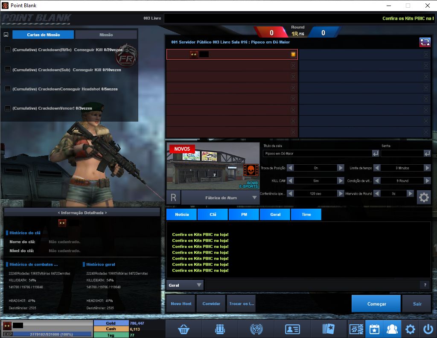This screenshot has width=437, height=338.
Task: Expand the Fábrica de Atum map dropdown
Action: (221, 198)
